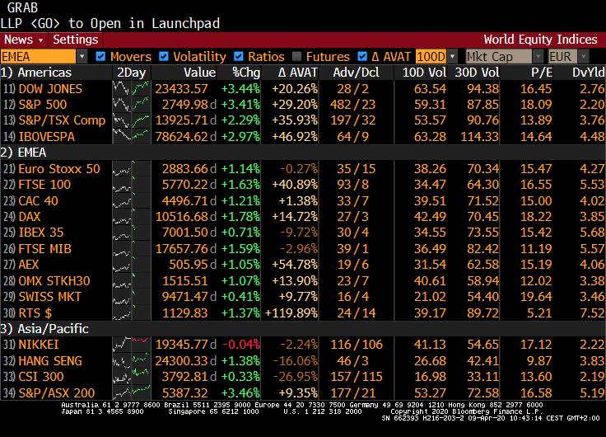Click the IBOVESPA 2Day sparkline chart

[x=132, y=137]
